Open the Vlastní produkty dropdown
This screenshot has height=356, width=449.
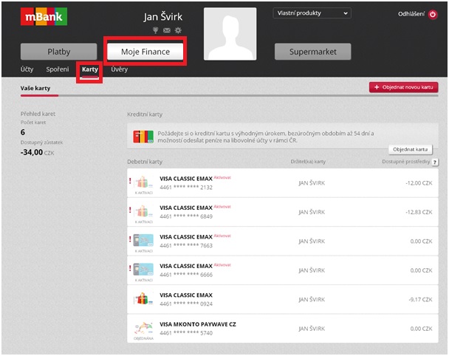coord(312,13)
